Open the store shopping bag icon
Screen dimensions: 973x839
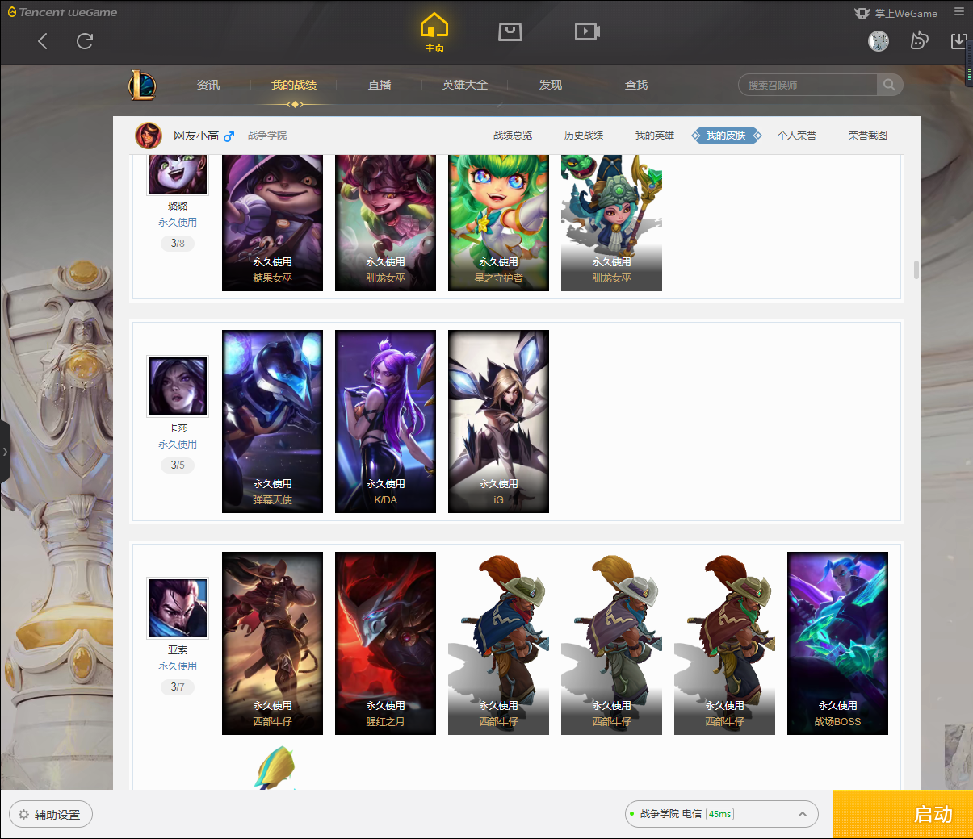pyautogui.click(x=510, y=31)
